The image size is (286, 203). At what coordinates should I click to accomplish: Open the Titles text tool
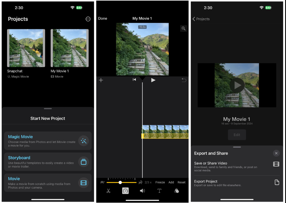click(159, 191)
